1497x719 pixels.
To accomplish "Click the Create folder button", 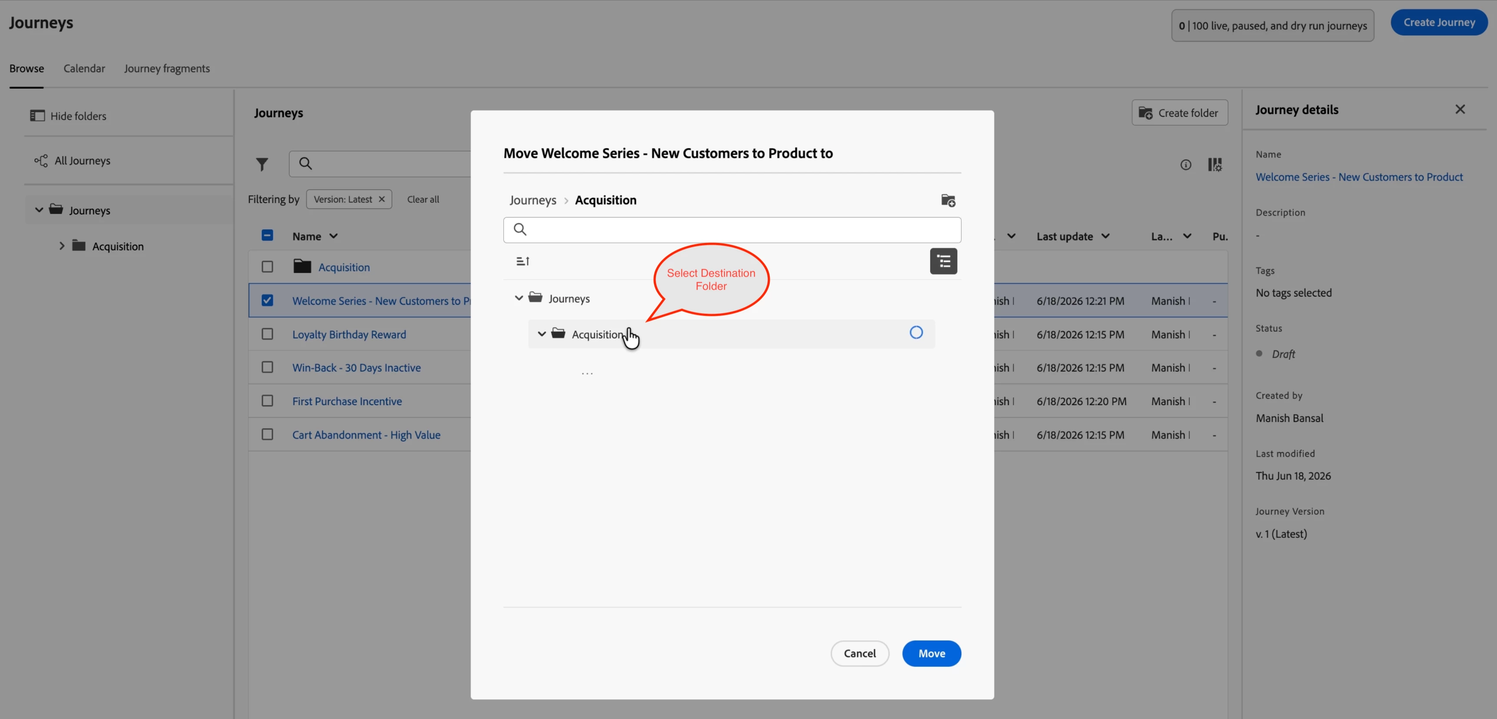I will coord(1179,113).
